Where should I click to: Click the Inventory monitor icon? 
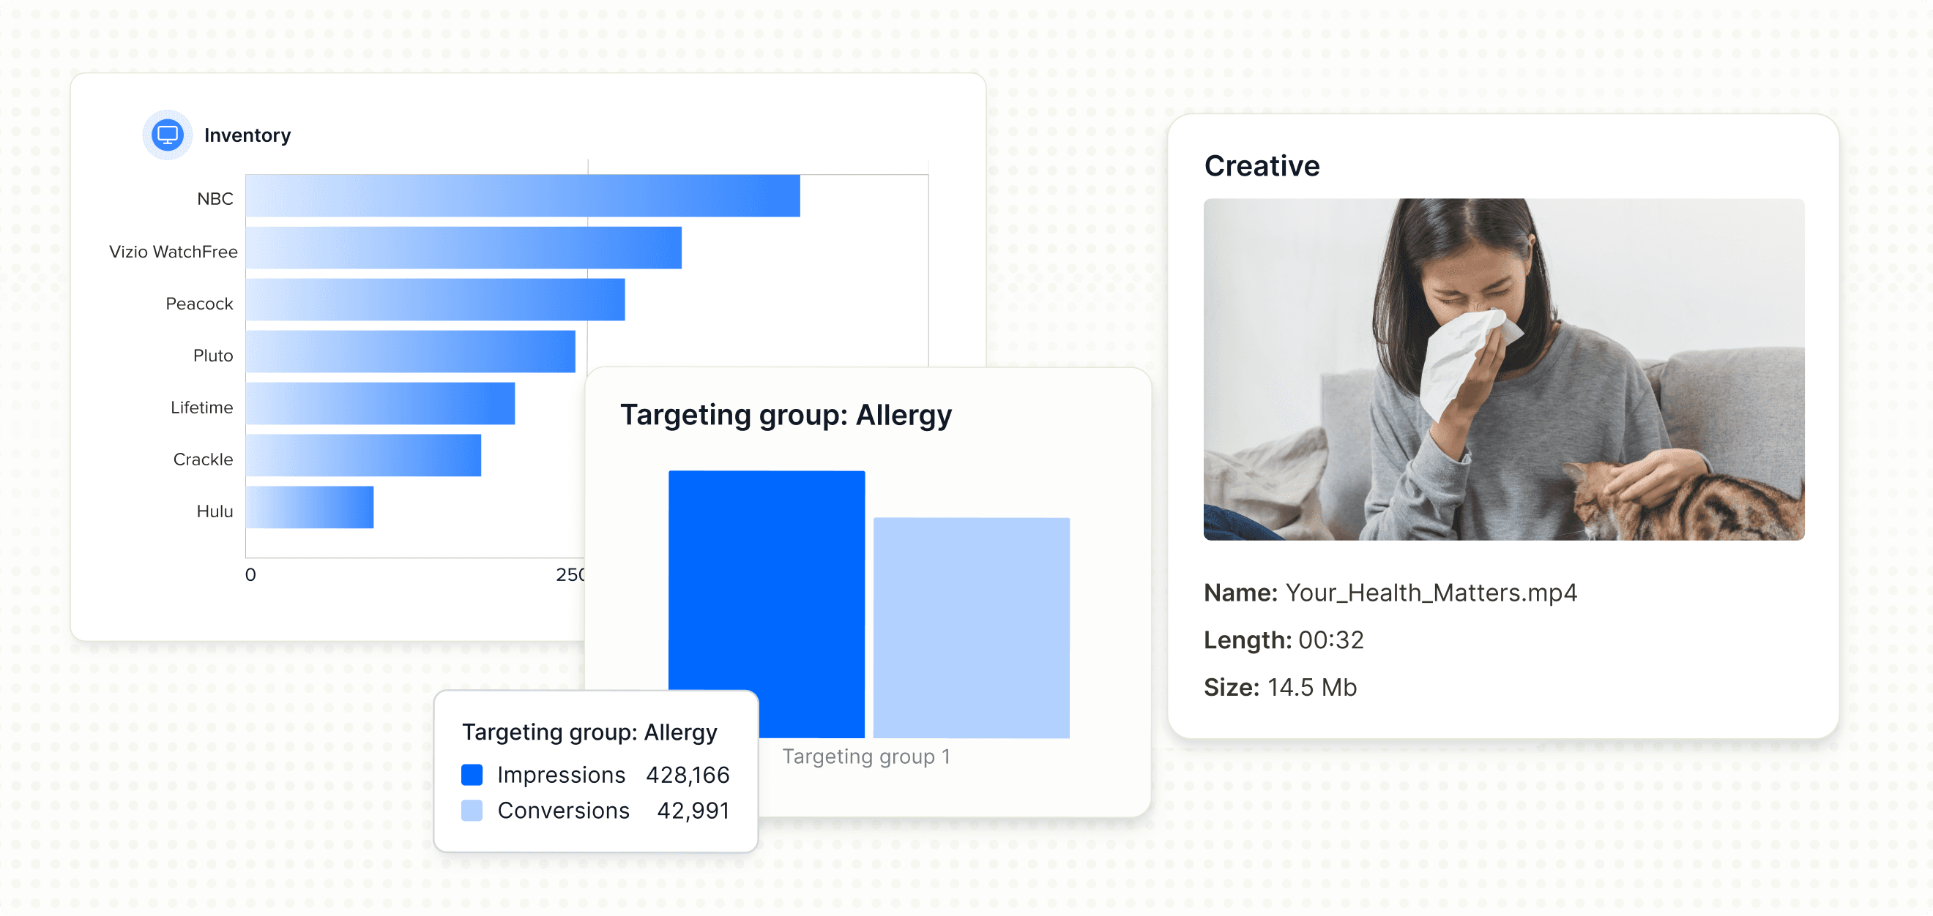pyautogui.click(x=168, y=135)
